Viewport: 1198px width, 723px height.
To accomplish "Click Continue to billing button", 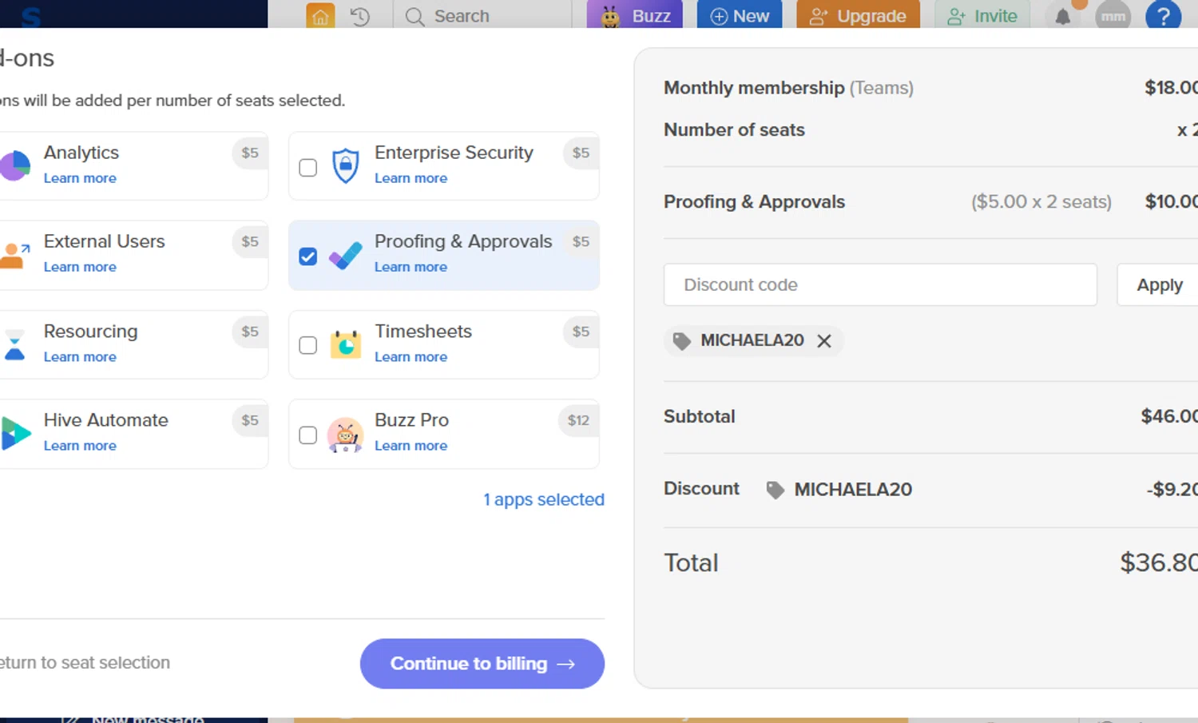I will (x=482, y=663).
